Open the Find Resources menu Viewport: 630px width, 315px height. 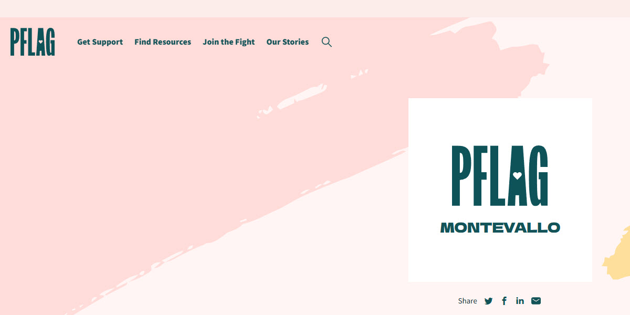(163, 42)
